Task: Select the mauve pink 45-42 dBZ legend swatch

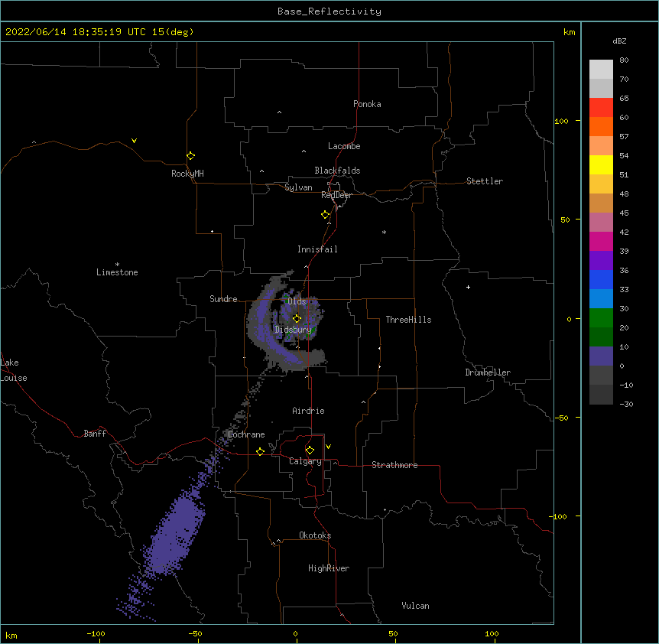Action: pyautogui.click(x=601, y=223)
